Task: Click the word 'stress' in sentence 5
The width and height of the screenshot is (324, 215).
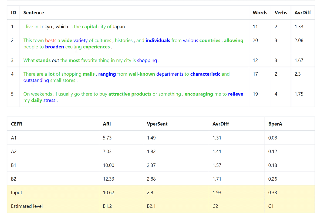Action: point(49,100)
